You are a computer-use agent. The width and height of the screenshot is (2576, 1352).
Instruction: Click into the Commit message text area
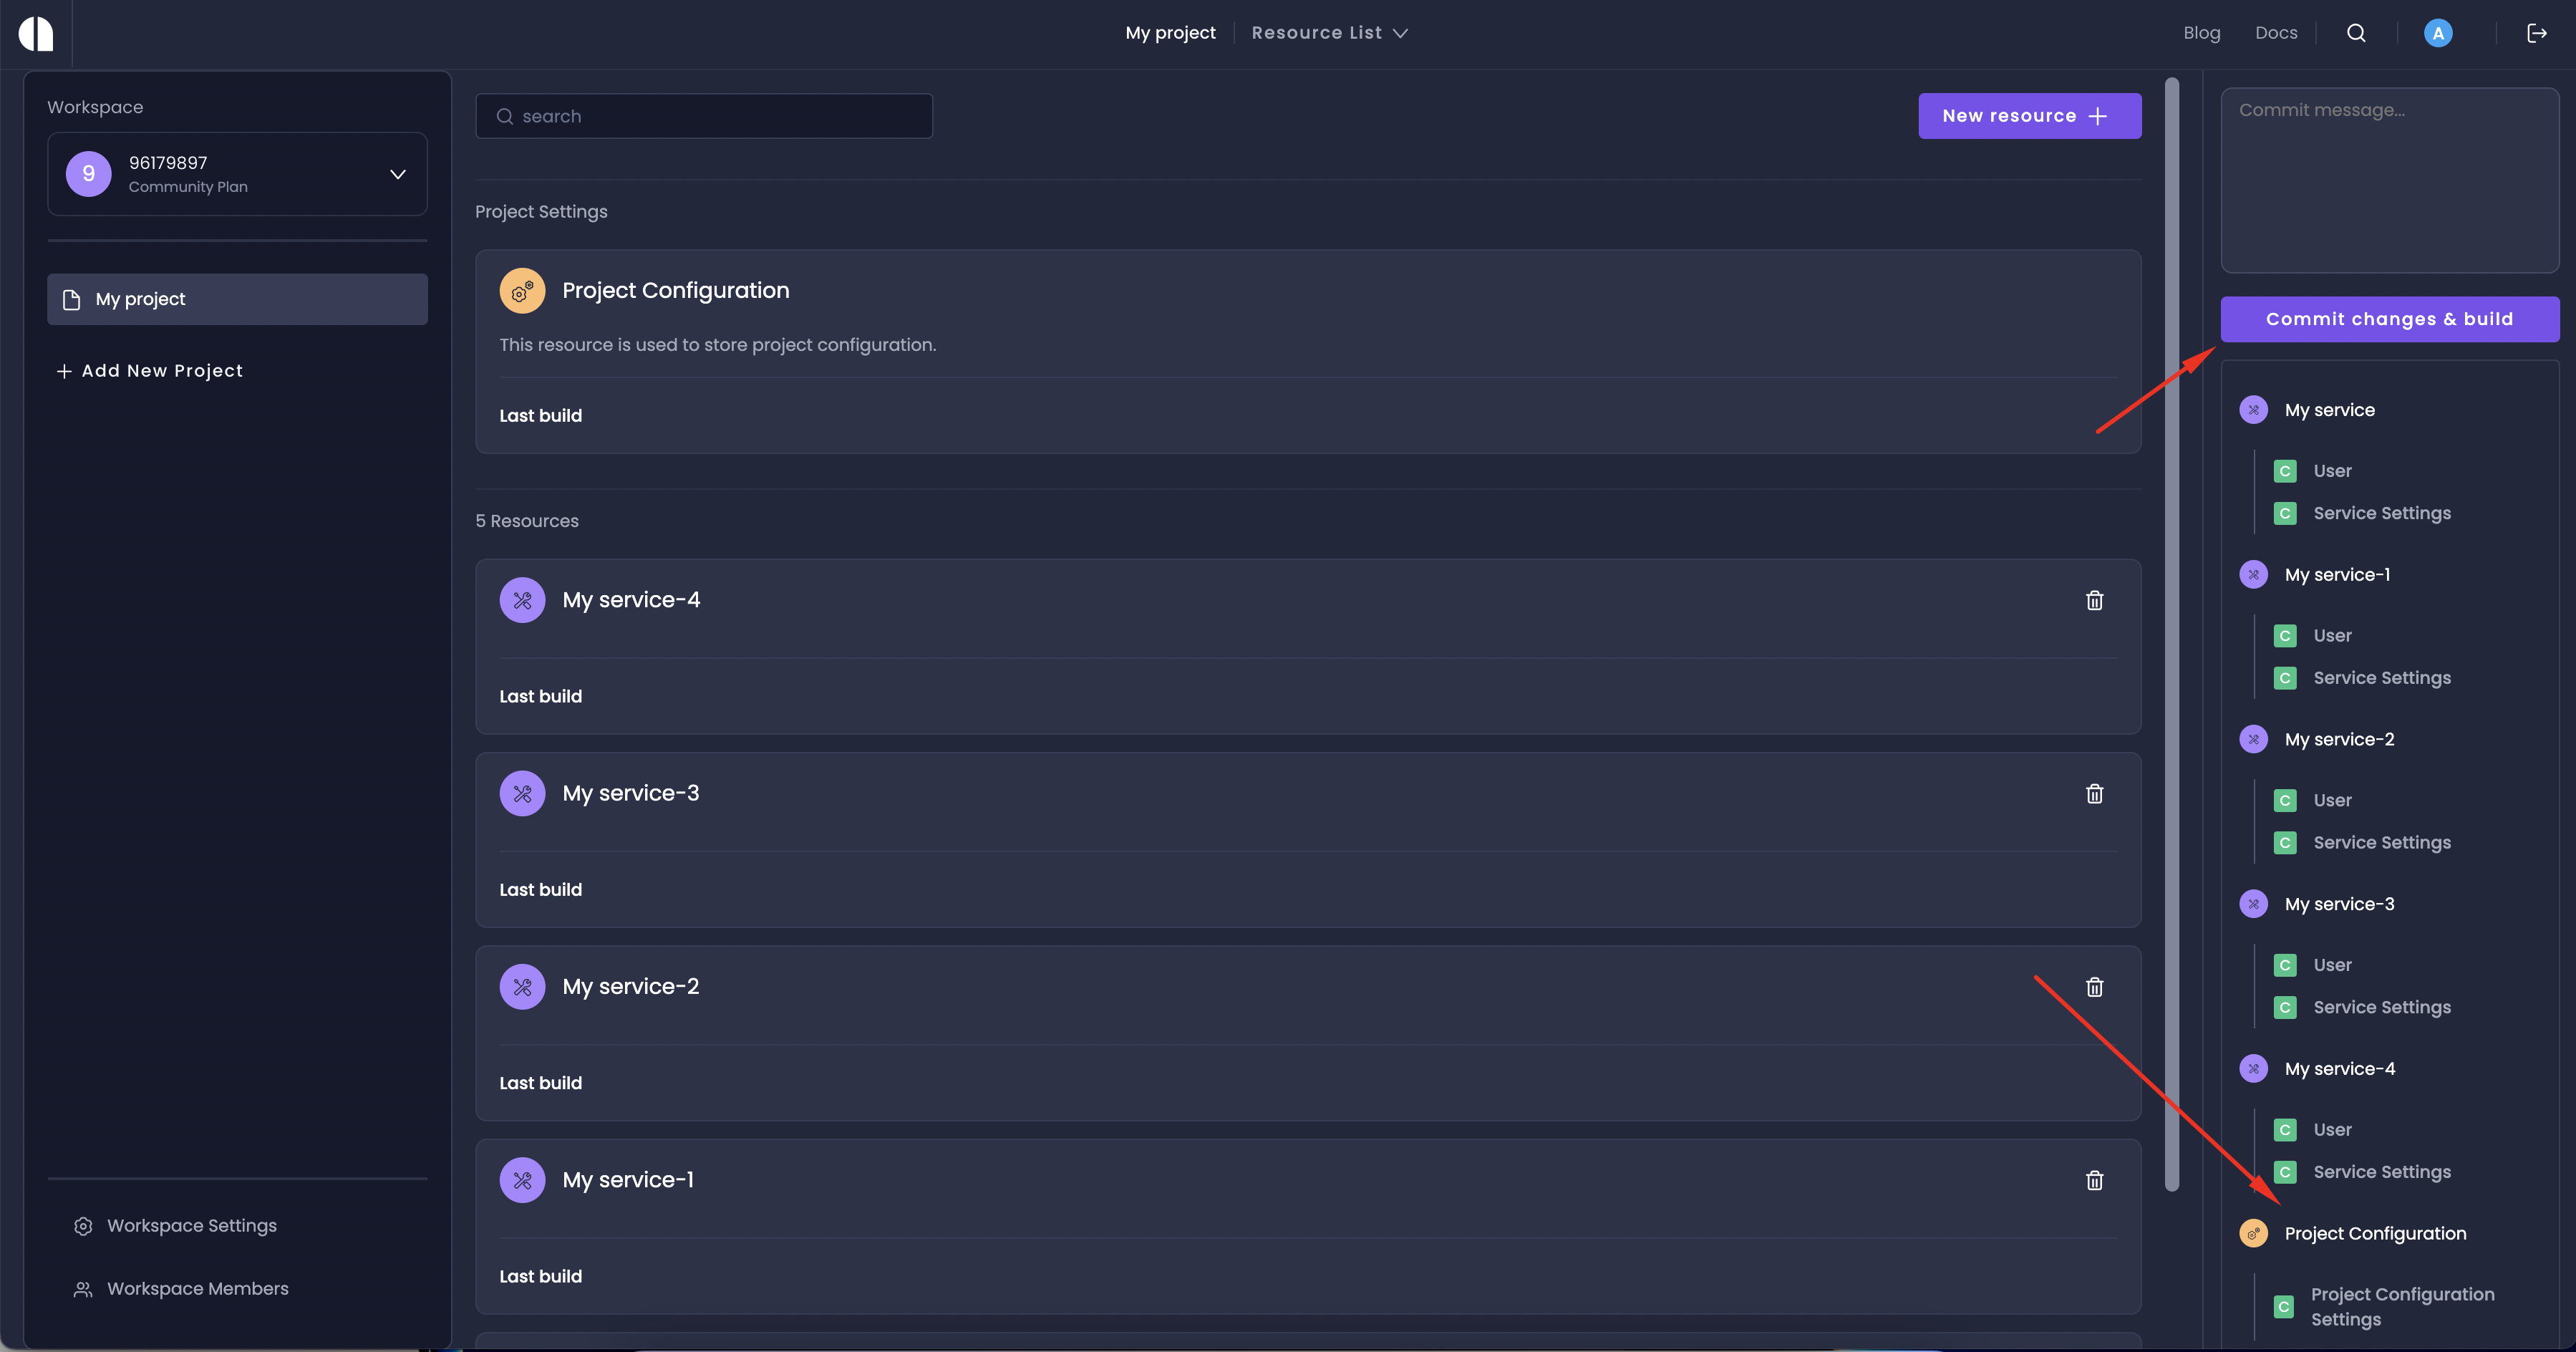tap(2389, 180)
